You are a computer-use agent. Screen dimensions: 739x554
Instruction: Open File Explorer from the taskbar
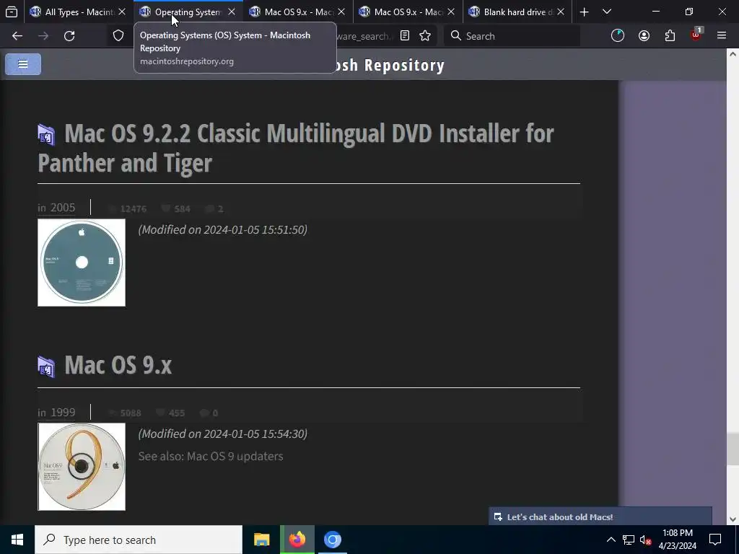click(261, 540)
